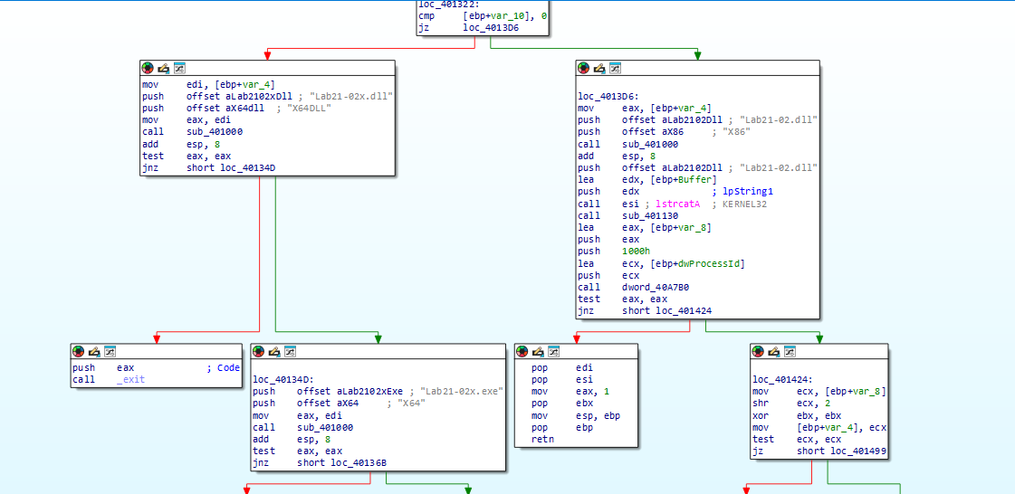This screenshot has width=1015, height=494.
Task: Click color wheel icon on _exit node
Action: (x=78, y=351)
